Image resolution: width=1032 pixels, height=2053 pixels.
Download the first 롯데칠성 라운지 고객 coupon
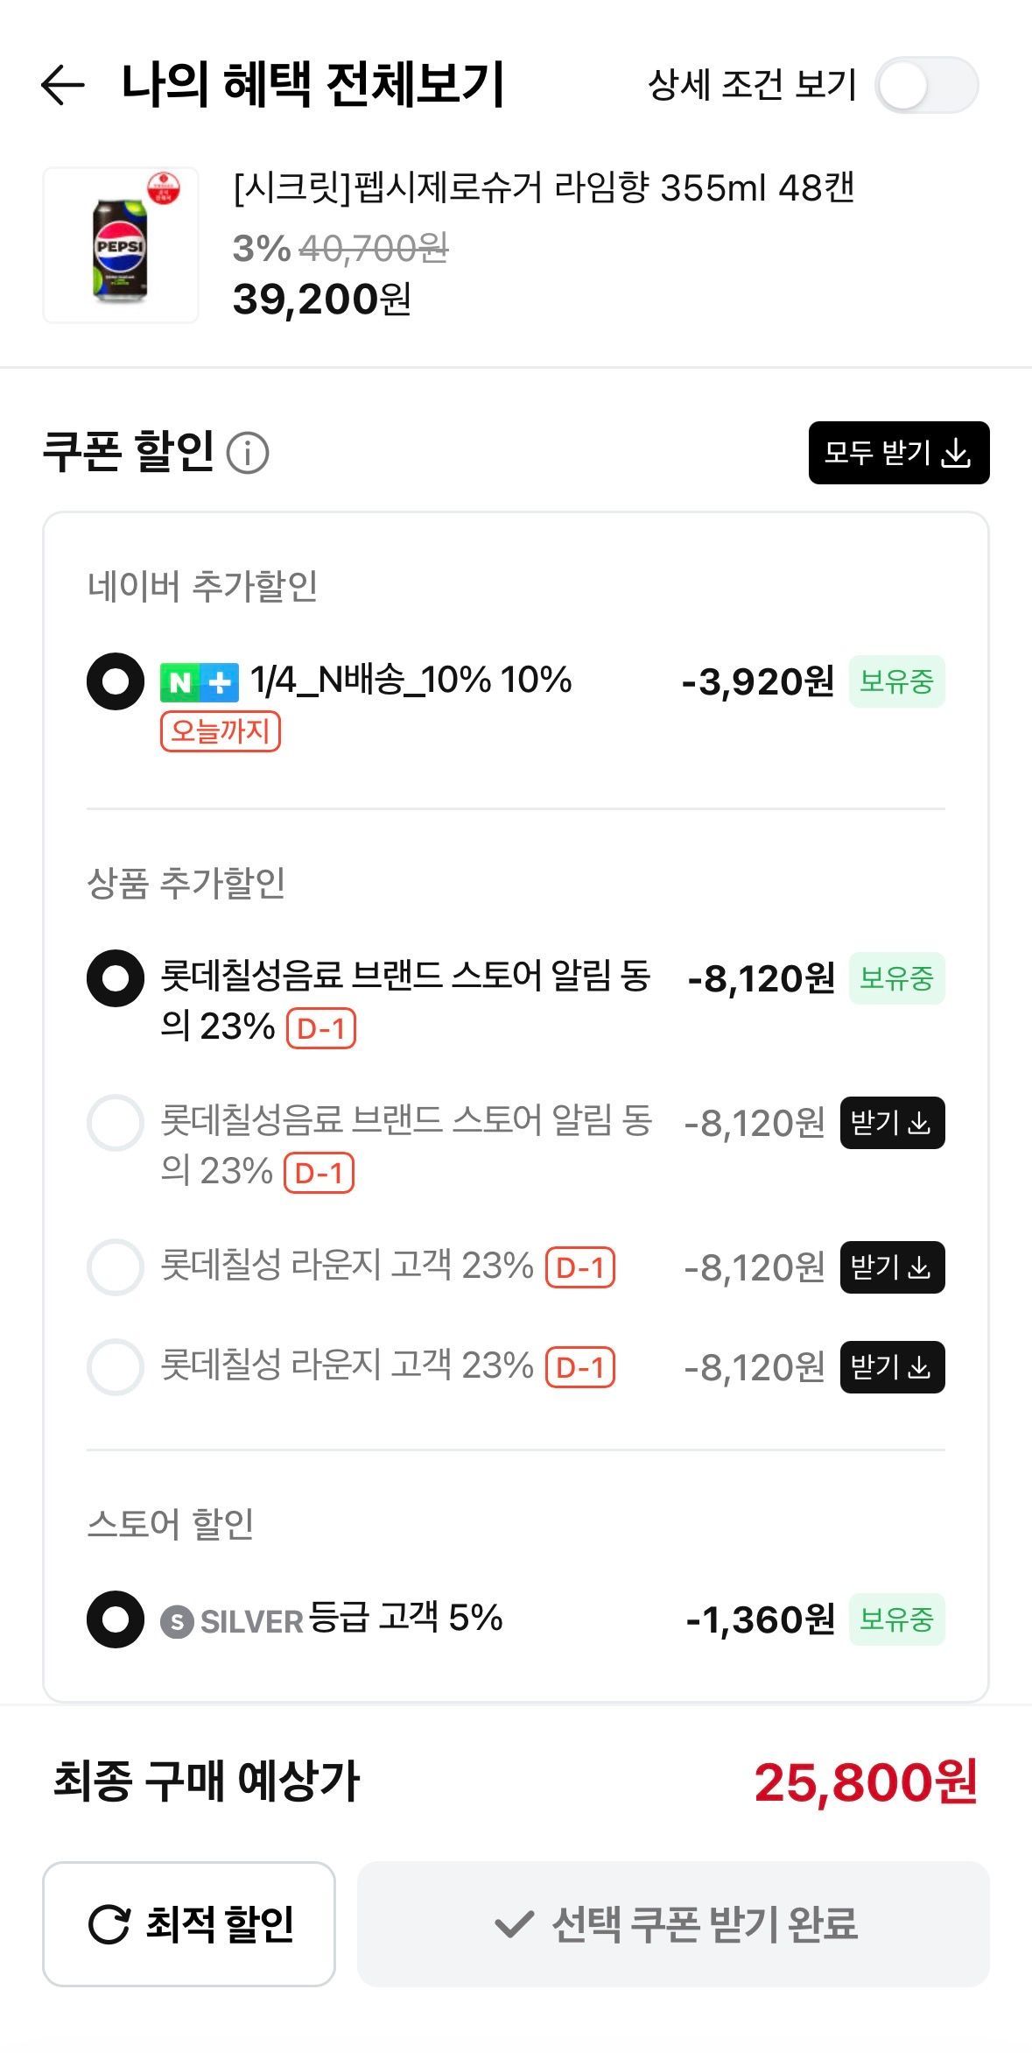click(892, 1267)
